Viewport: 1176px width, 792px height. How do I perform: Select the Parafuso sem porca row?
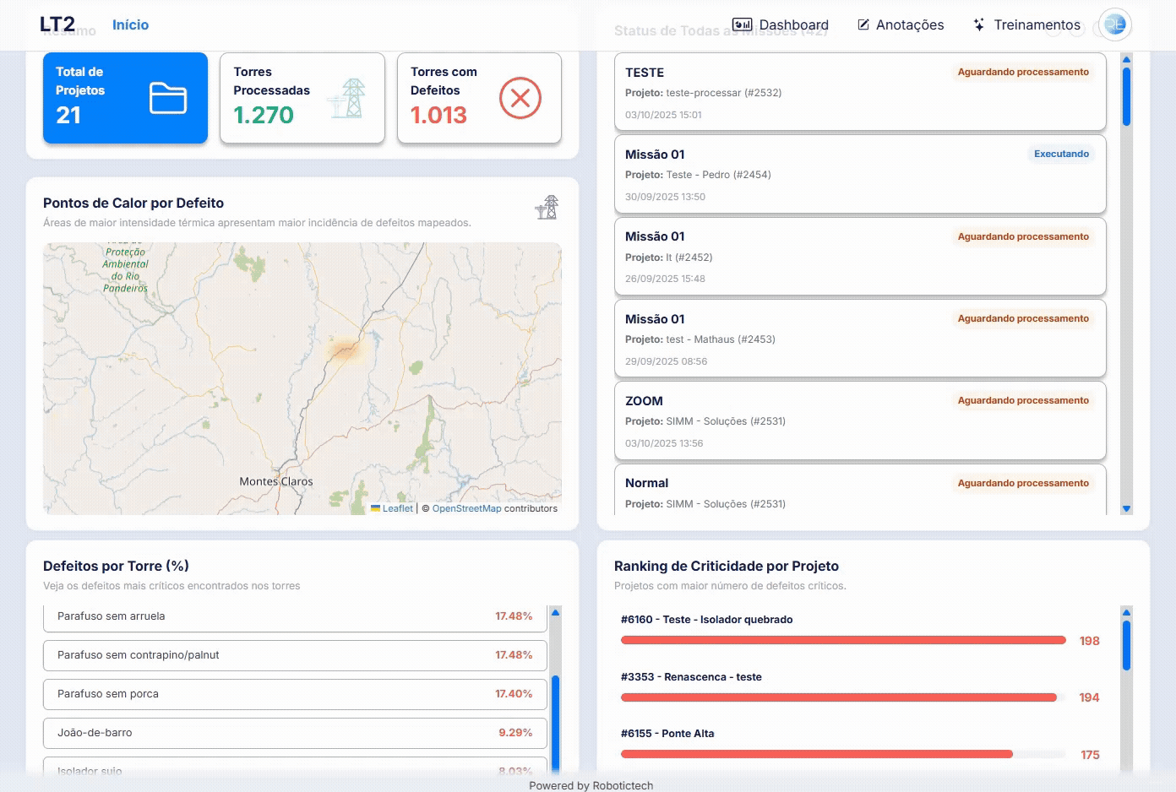pos(295,694)
